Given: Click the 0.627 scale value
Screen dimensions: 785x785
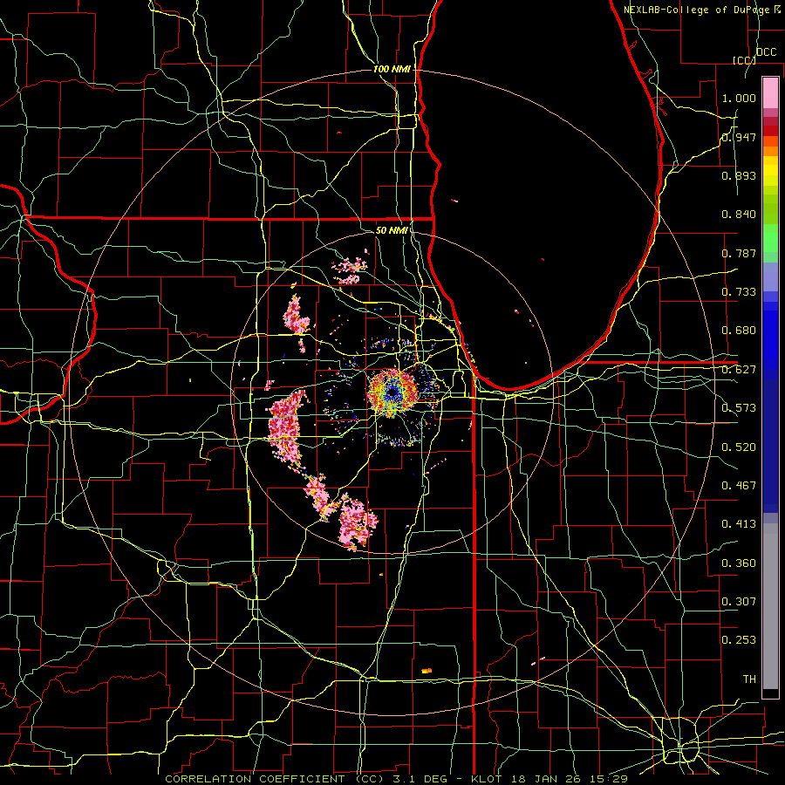Looking at the screenshot, I should pyautogui.click(x=739, y=370).
